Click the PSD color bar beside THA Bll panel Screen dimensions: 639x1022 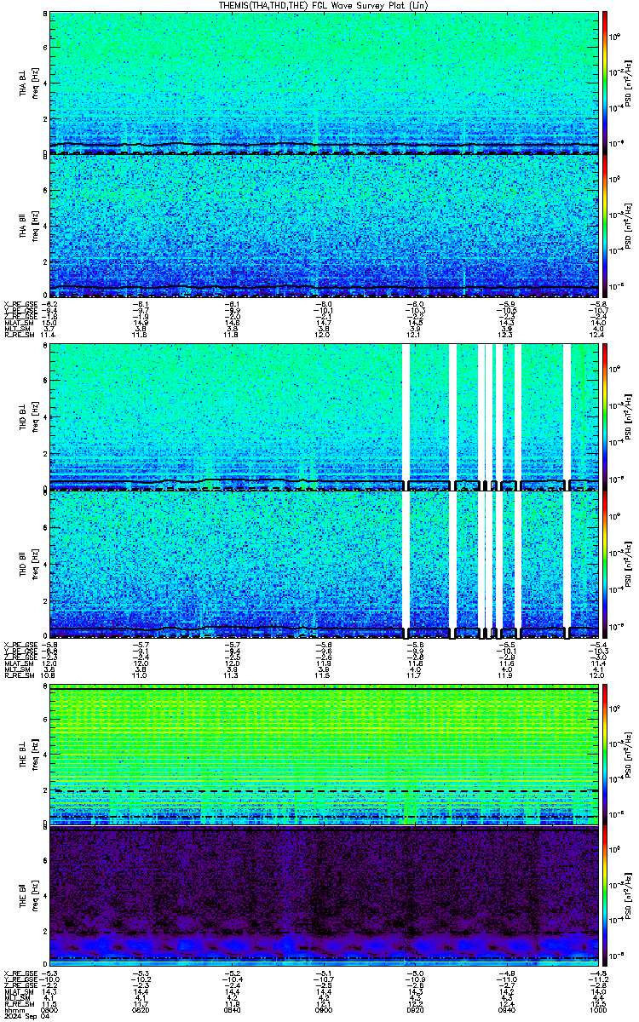605,227
